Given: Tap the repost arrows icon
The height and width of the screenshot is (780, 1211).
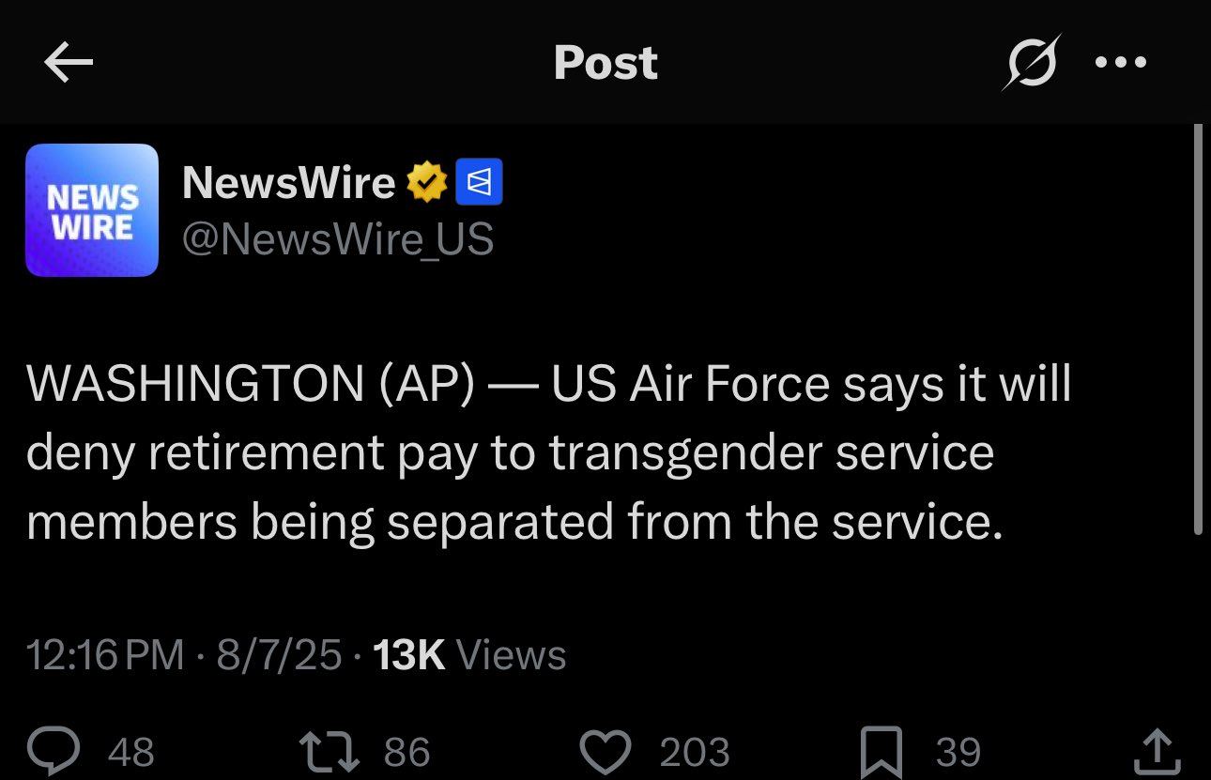Looking at the screenshot, I should click(328, 752).
